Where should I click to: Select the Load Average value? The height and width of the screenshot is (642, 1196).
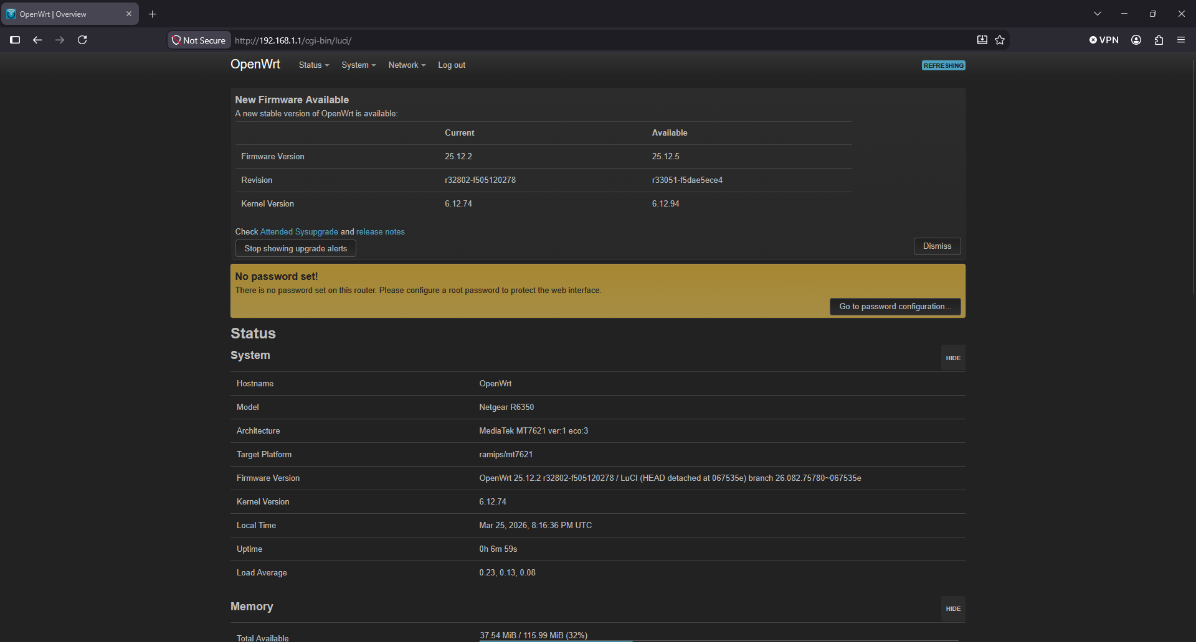pos(507,573)
